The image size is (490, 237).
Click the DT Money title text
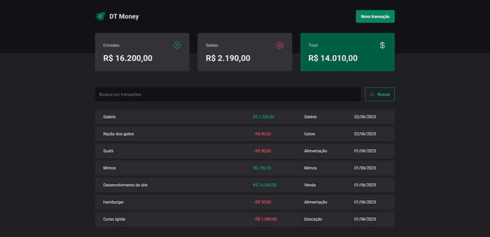pyautogui.click(x=124, y=17)
